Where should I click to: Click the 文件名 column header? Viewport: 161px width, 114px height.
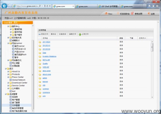(x=45, y=38)
